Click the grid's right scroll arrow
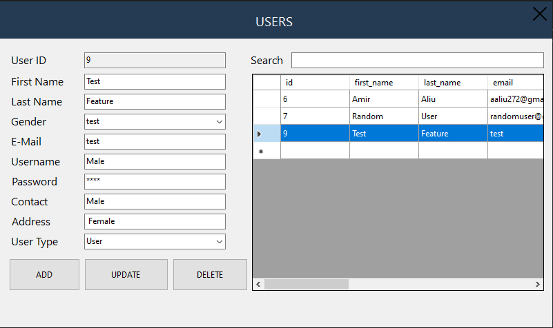Viewport: 553px width, 328px height. [x=538, y=284]
